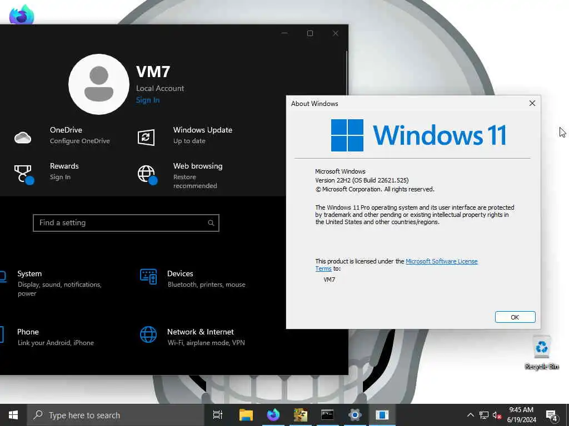This screenshot has height=426, width=569.
Task: Click the Find a setting search field
Action: (x=126, y=223)
